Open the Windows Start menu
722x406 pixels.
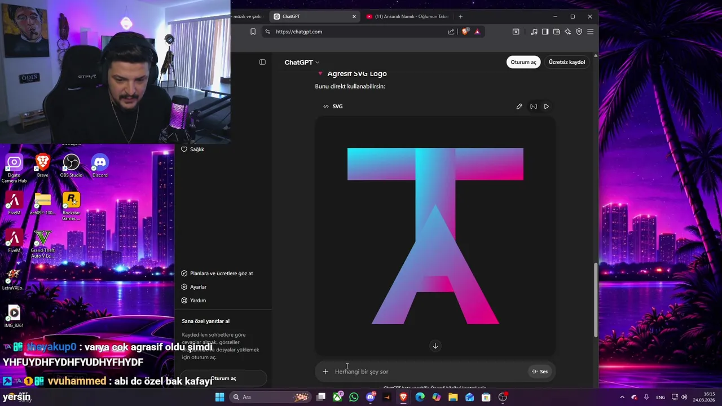point(219,397)
